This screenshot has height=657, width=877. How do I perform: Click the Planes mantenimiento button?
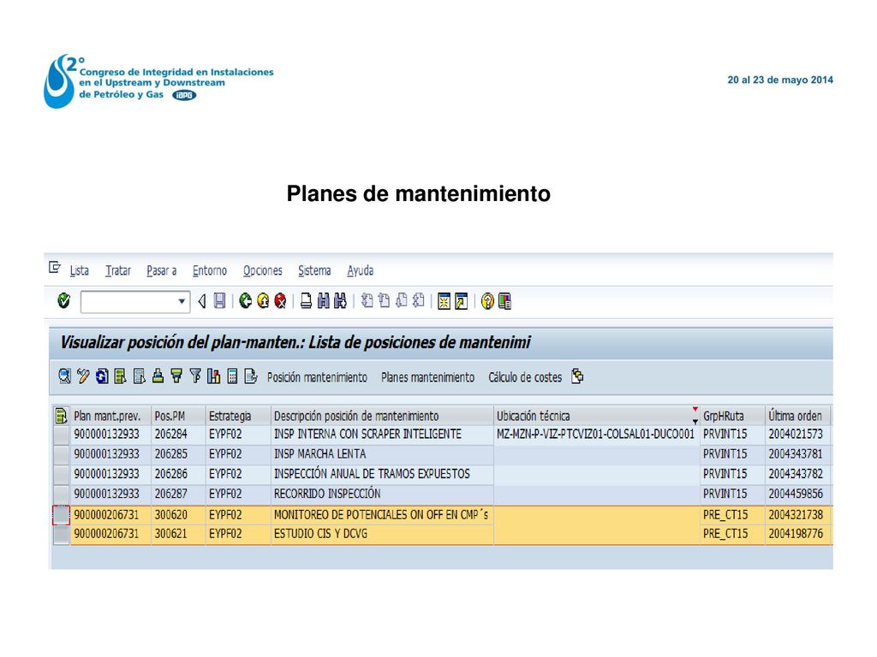click(428, 377)
